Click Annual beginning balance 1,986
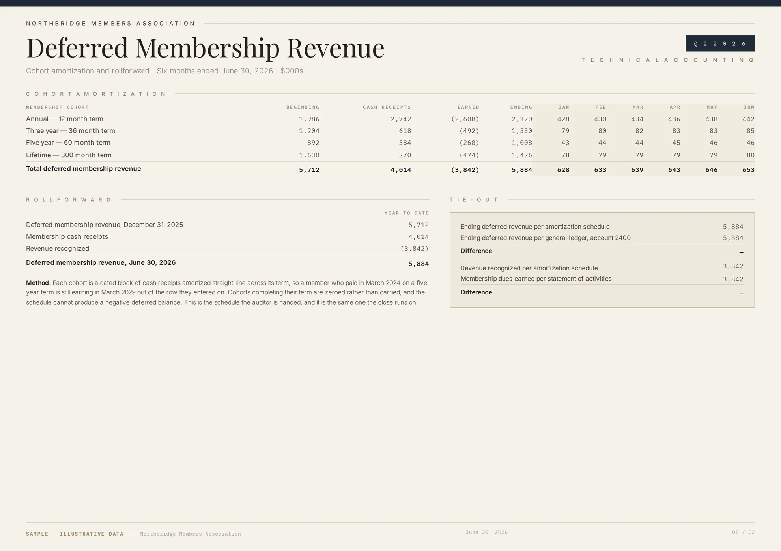Screen dimensions: 781x551 (309, 119)
